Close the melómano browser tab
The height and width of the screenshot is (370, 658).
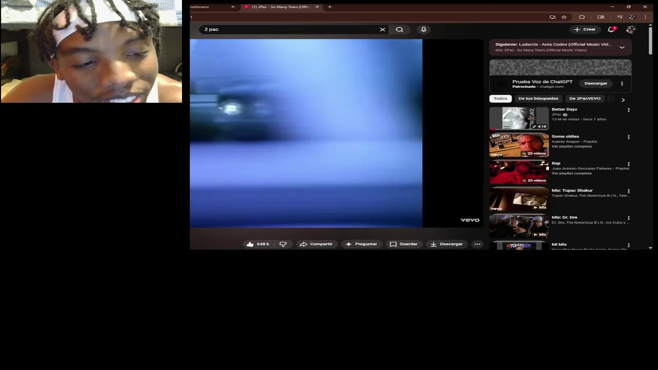coord(233,7)
